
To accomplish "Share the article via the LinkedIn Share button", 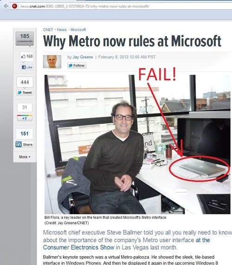I will 25,145.
